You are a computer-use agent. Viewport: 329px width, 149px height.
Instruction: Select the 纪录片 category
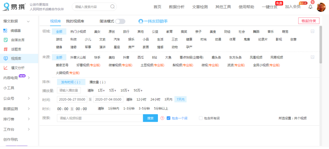click(x=263, y=39)
